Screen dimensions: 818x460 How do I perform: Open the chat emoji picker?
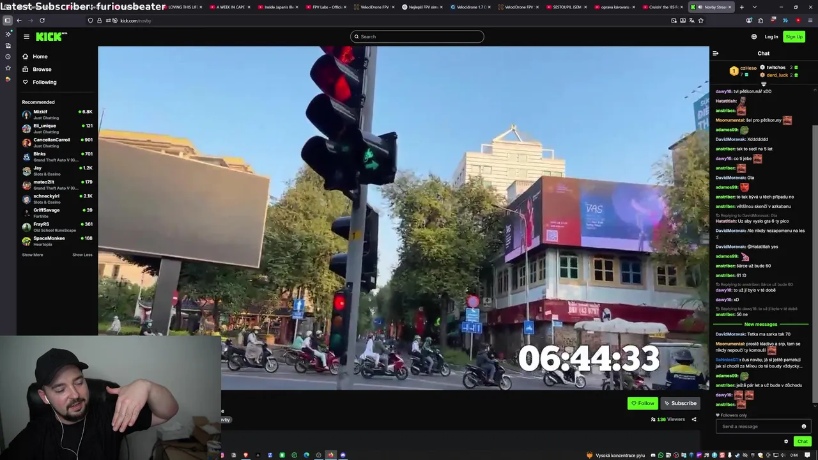coord(804,426)
